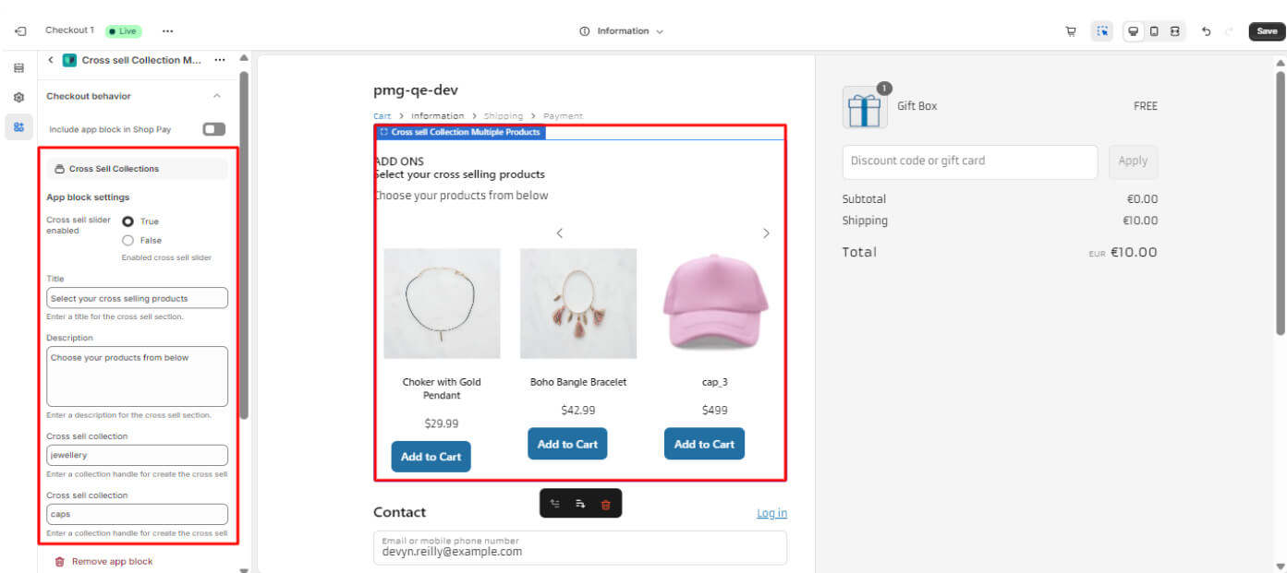Click the Discount code or gift card field

point(969,161)
